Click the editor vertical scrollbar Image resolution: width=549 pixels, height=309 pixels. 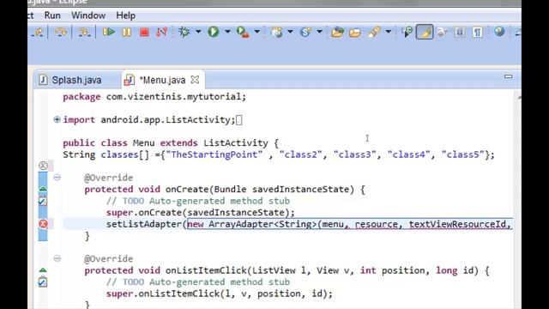point(518,200)
